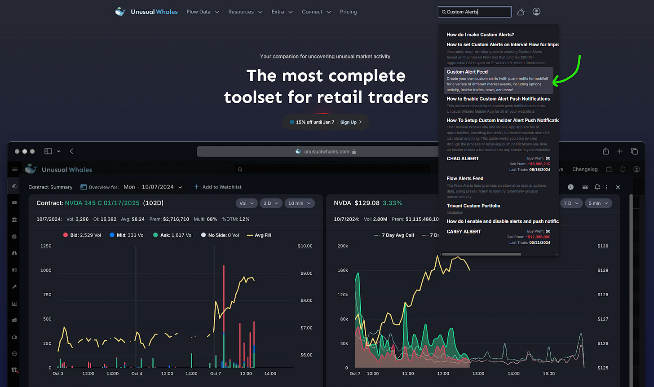Select the bar chart icon in sidebar
The height and width of the screenshot is (387, 654).
14,303
